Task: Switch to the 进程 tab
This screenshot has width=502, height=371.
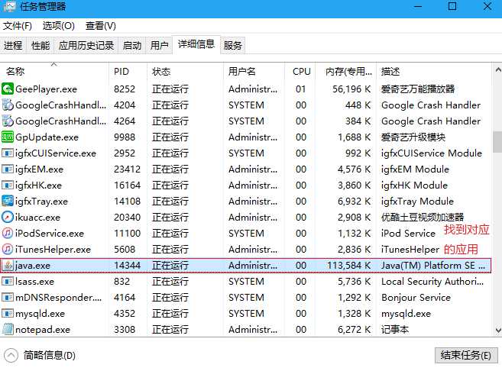Action: (x=14, y=46)
